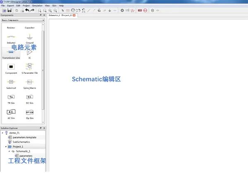Click the down arrow toolbar icon

pos(110,11)
